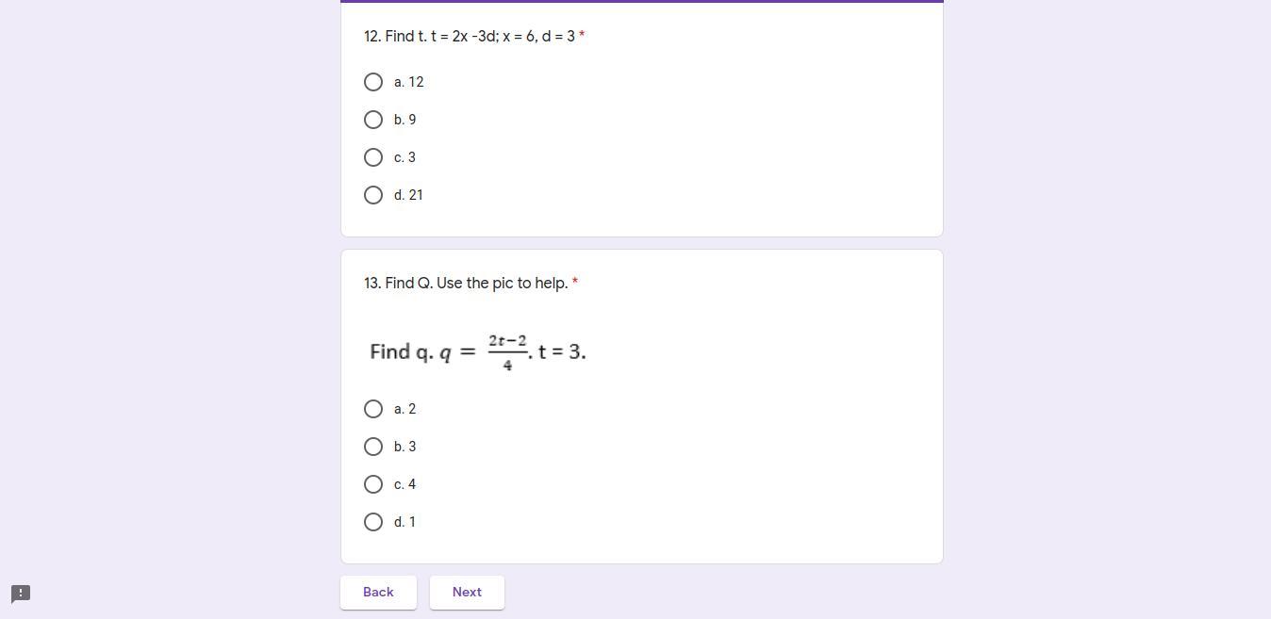1271x619 pixels.
Task: Go to the previous page with Back
Action: coord(378,593)
